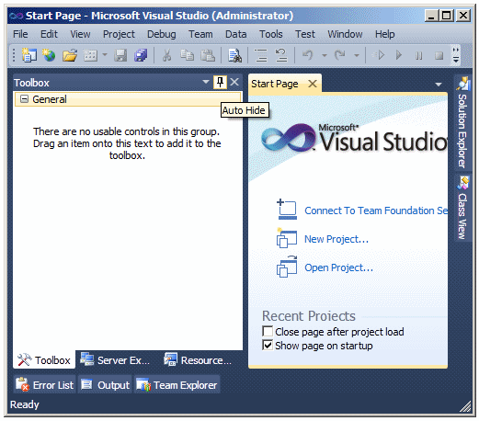Click the Undo arrow icon
This screenshot has height=421, width=479.
[307, 55]
